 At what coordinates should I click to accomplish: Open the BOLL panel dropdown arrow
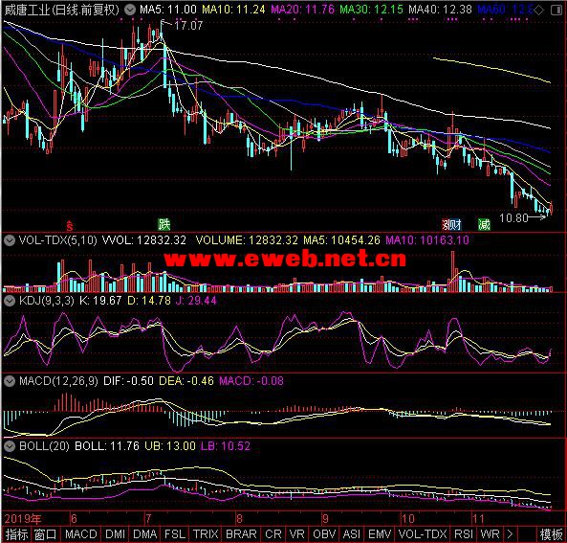point(10,446)
